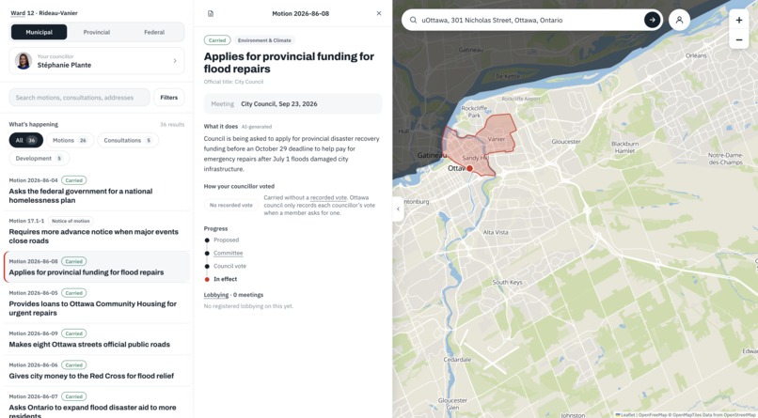The height and width of the screenshot is (418, 758).
Task: Close the Motion 2026-86-08 detail panel
Action: pos(378,13)
